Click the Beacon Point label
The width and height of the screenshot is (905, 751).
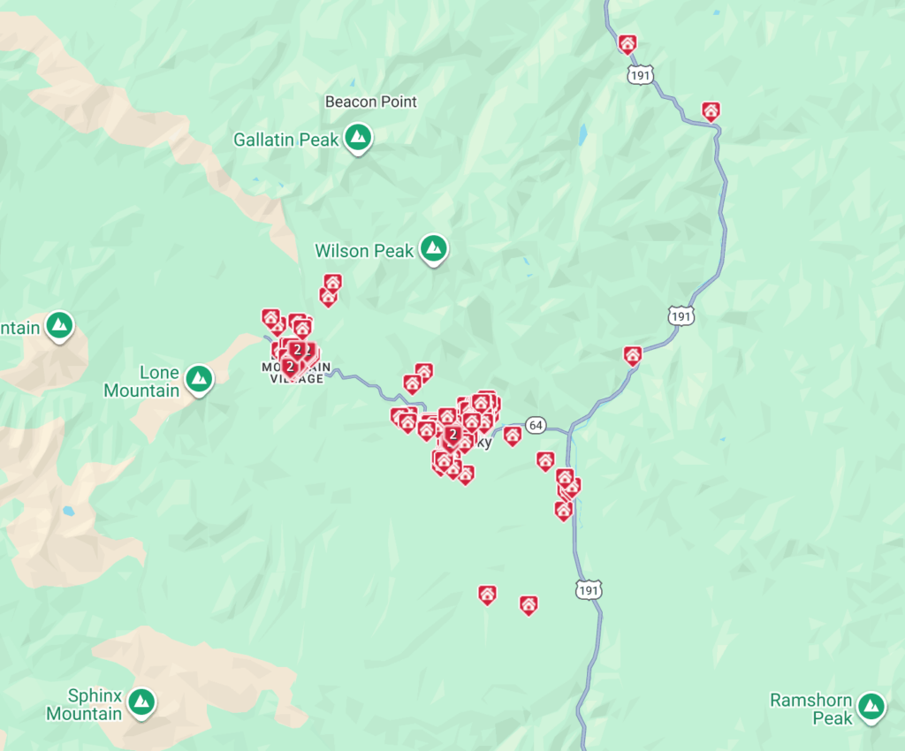370,102
